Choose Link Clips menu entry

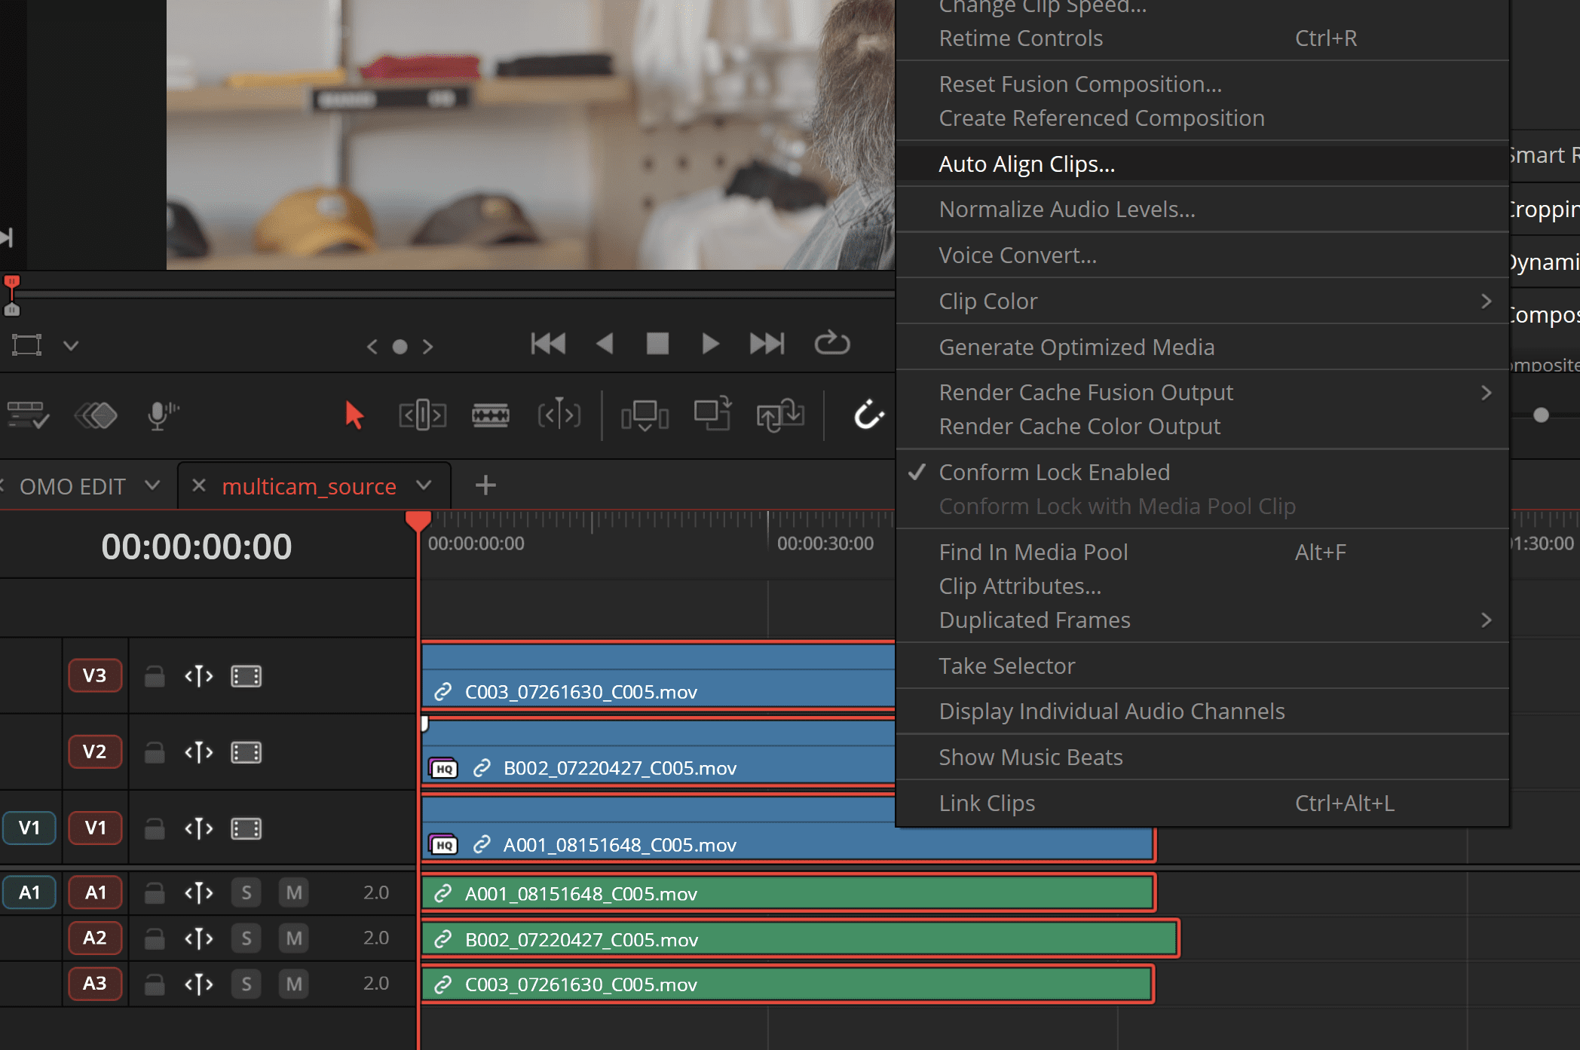[x=1202, y=804]
